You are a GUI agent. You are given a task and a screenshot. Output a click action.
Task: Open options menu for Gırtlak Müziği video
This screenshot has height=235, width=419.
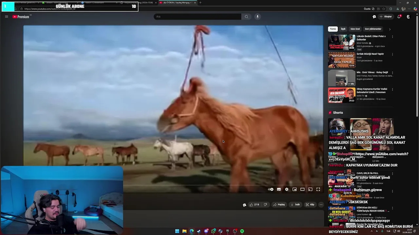[x=392, y=55]
